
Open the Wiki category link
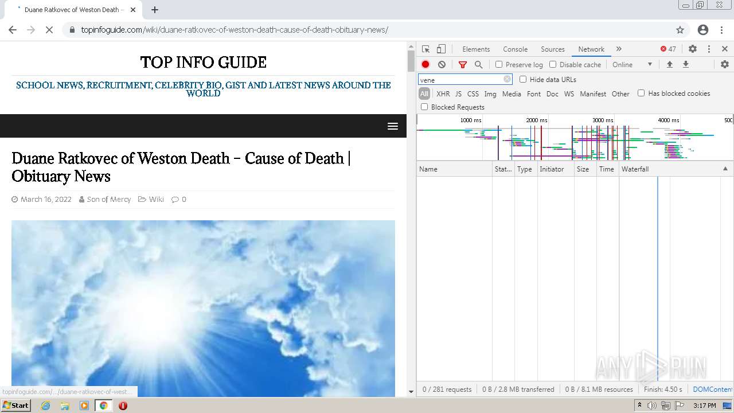pos(156,199)
